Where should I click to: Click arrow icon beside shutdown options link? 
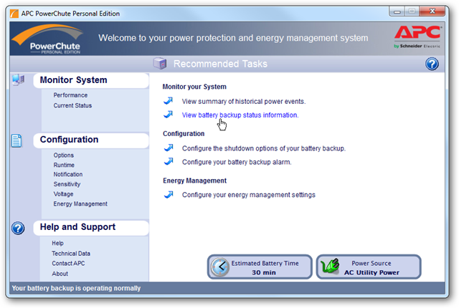(x=169, y=148)
